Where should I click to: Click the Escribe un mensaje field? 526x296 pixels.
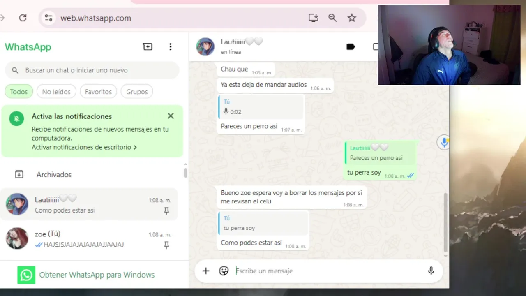pos(329,271)
